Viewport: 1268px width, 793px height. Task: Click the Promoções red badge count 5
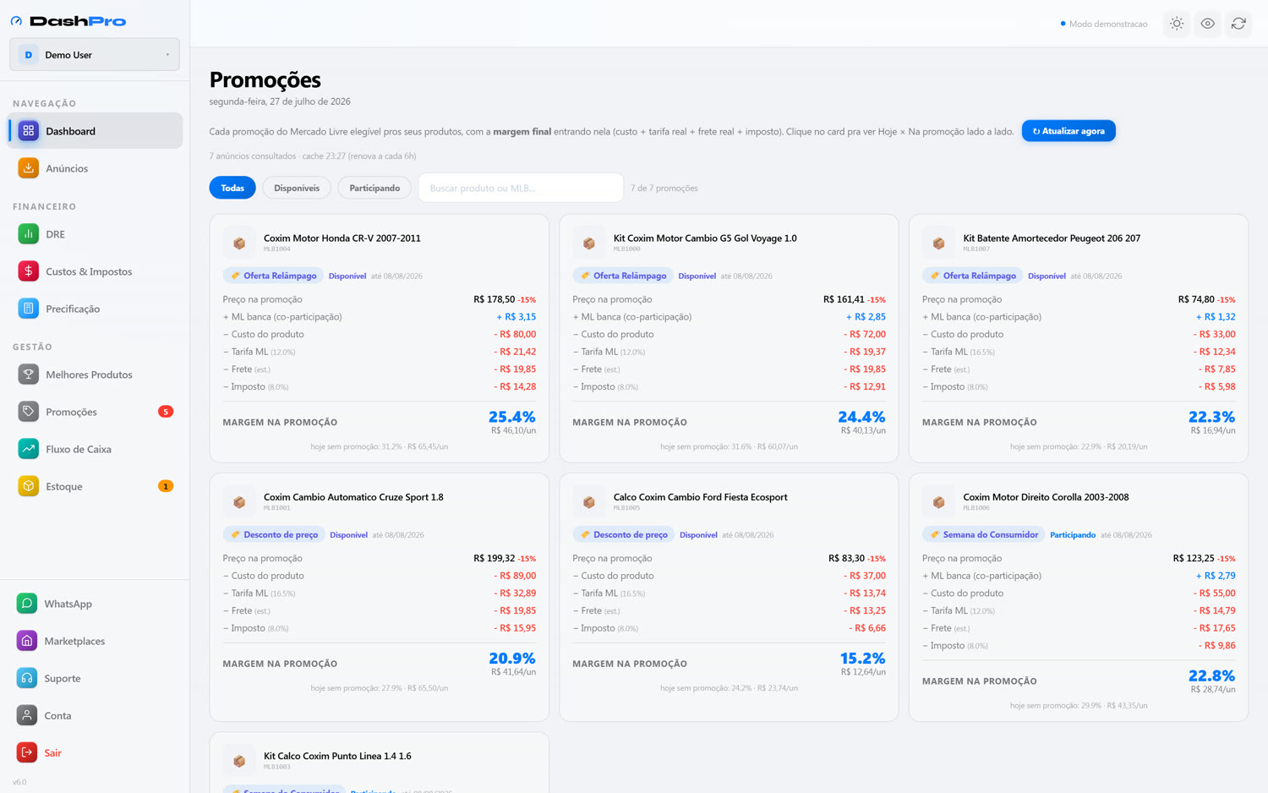tap(166, 412)
